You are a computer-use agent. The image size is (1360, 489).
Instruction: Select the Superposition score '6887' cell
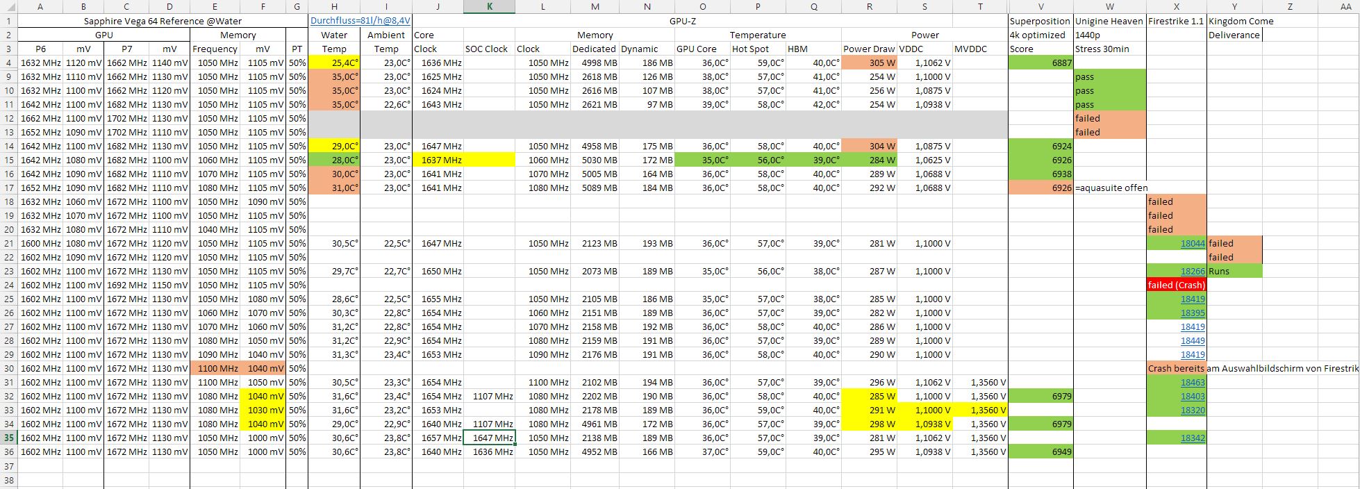click(x=1040, y=63)
